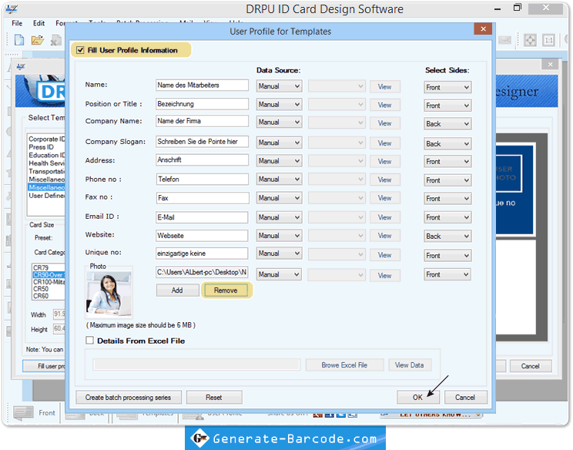Click the Name input field
The image size is (573, 450).
202,86
